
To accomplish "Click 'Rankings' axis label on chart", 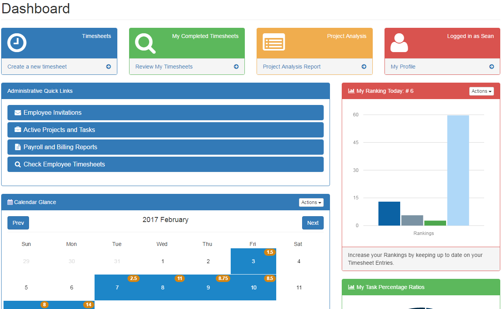I will point(424,233).
